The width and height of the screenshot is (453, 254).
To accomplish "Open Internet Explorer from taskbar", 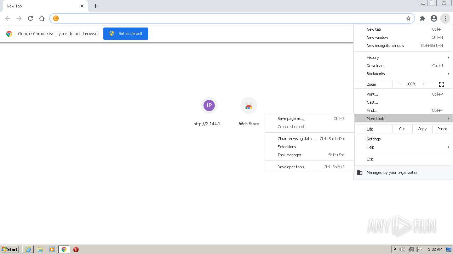I will pyautogui.click(x=28, y=249).
